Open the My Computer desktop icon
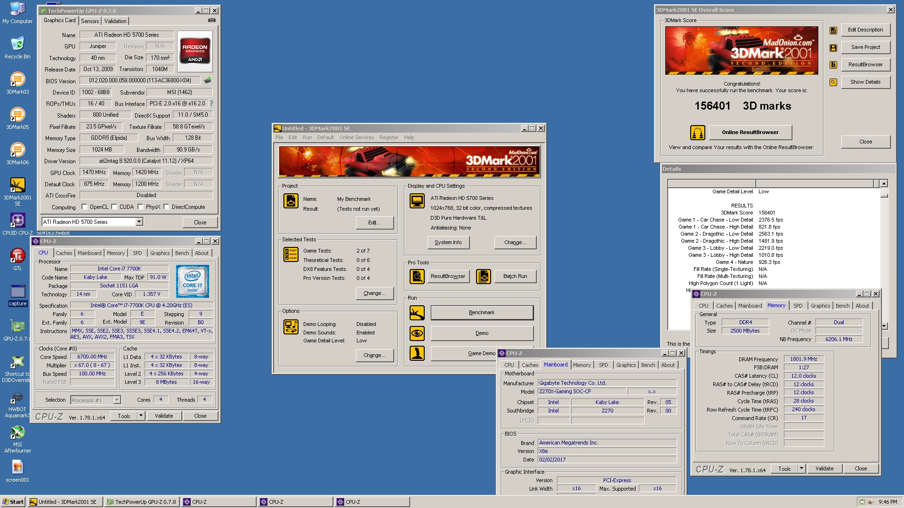Image resolution: width=904 pixels, height=508 pixels. 17,13
